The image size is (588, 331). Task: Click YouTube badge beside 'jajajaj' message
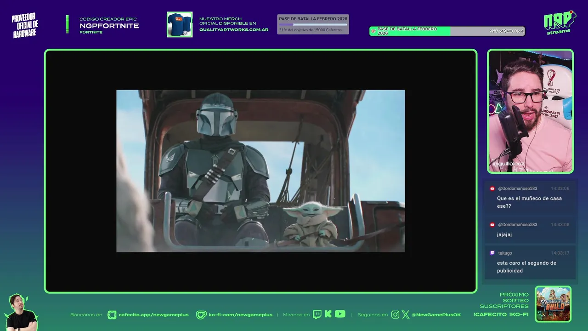(492, 225)
